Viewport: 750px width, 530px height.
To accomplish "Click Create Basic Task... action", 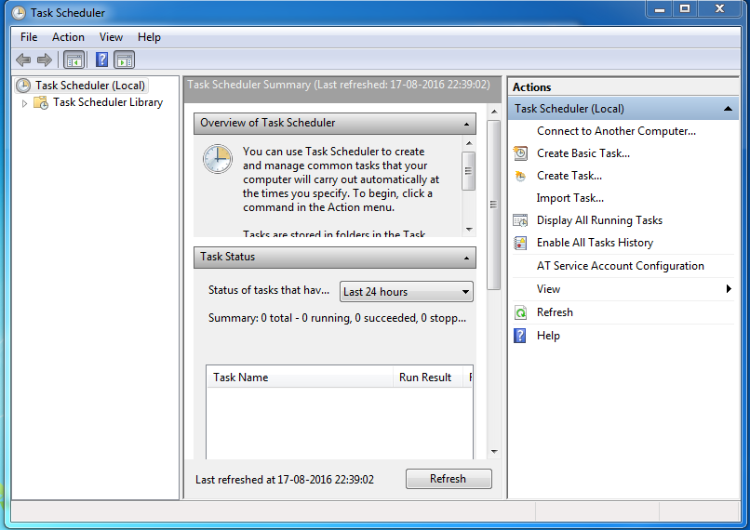I will (583, 153).
